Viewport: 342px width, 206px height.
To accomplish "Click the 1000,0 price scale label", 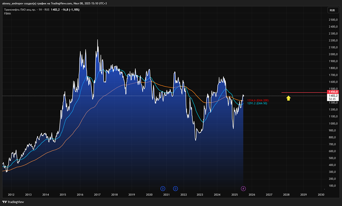I will tap(333, 124).
